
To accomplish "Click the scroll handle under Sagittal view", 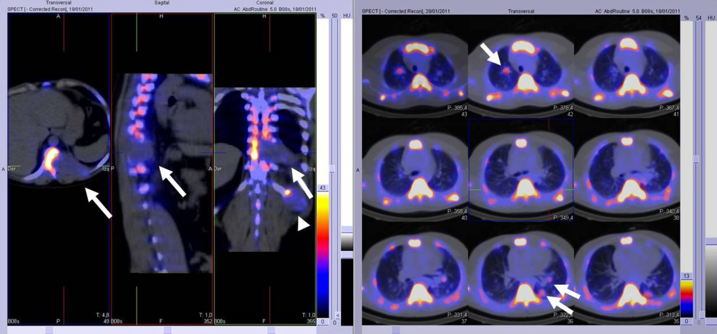I will (x=167, y=330).
